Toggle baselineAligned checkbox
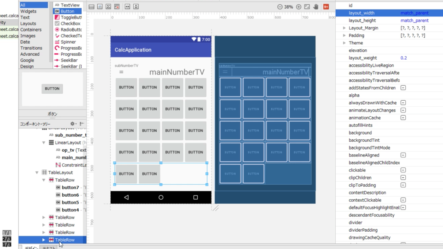 coord(403,155)
